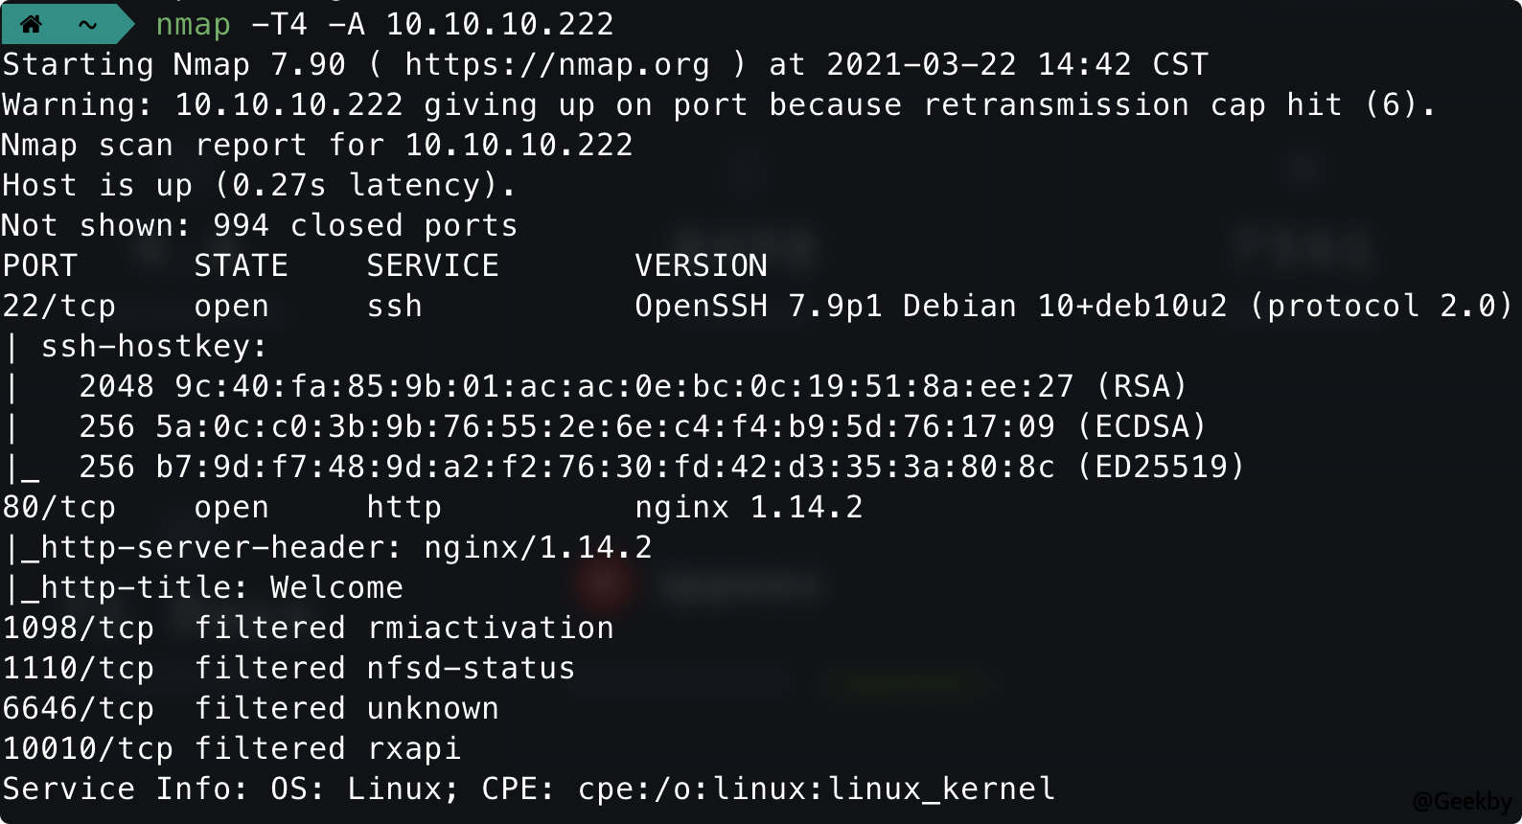Click the VERSION column header

(x=701, y=265)
